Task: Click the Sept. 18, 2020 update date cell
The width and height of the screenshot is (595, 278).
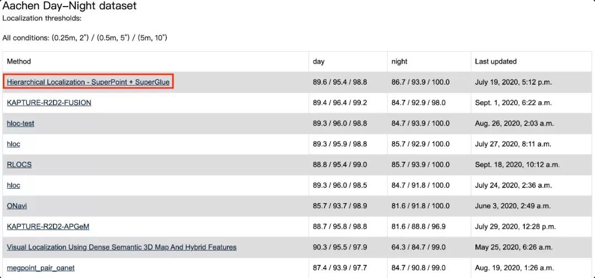Action: point(517,165)
